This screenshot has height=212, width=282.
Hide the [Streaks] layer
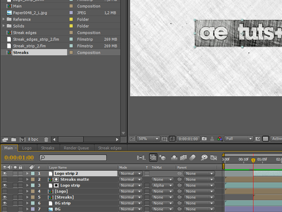(5, 197)
